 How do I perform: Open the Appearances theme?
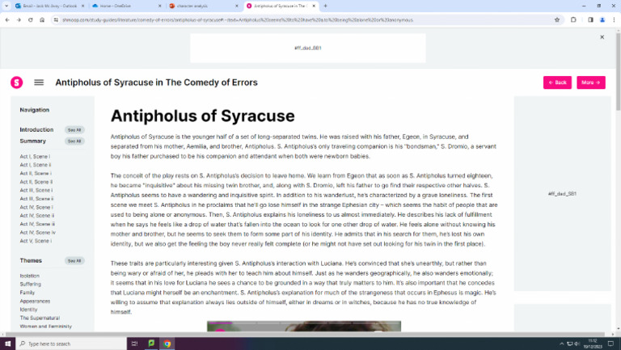point(35,302)
